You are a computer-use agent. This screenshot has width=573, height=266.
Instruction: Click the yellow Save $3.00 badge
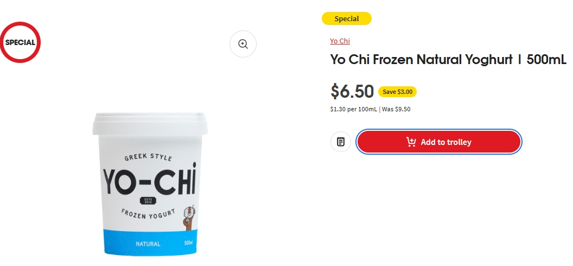pyautogui.click(x=397, y=92)
